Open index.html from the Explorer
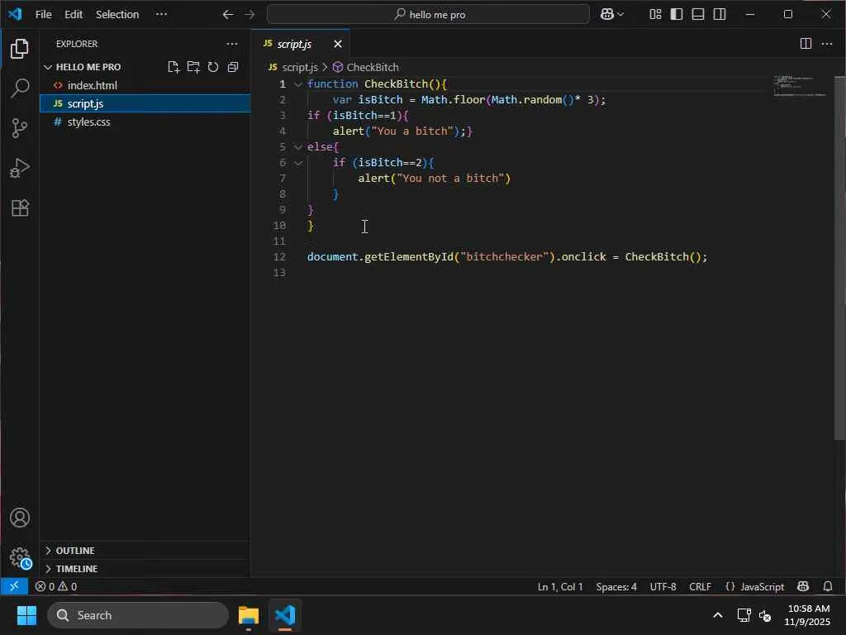Image resolution: width=846 pixels, height=635 pixels. click(92, 85)
